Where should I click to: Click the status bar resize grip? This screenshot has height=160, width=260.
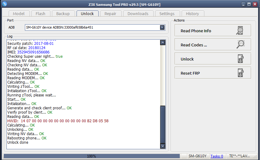click(255, 156)
